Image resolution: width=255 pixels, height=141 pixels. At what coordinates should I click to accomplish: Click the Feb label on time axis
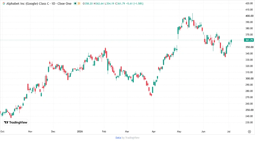click(104, 131)
